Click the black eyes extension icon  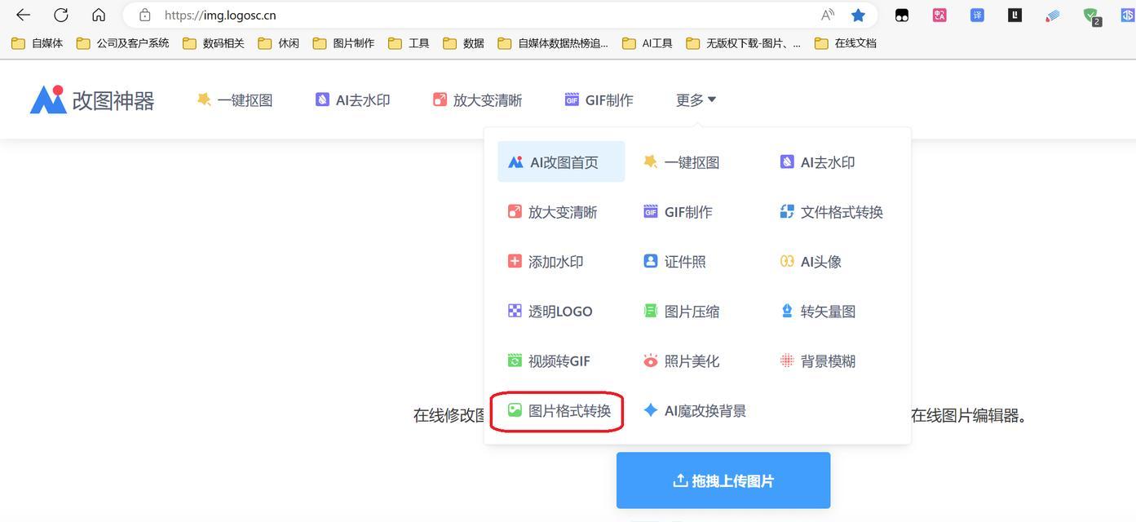point(902,15)
